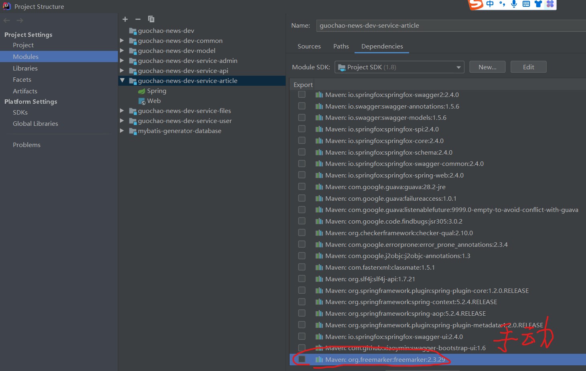Click the library icon for classmate:1.5.1
The height and width of the screenshot is (371, 586).
tap(319, 267)
